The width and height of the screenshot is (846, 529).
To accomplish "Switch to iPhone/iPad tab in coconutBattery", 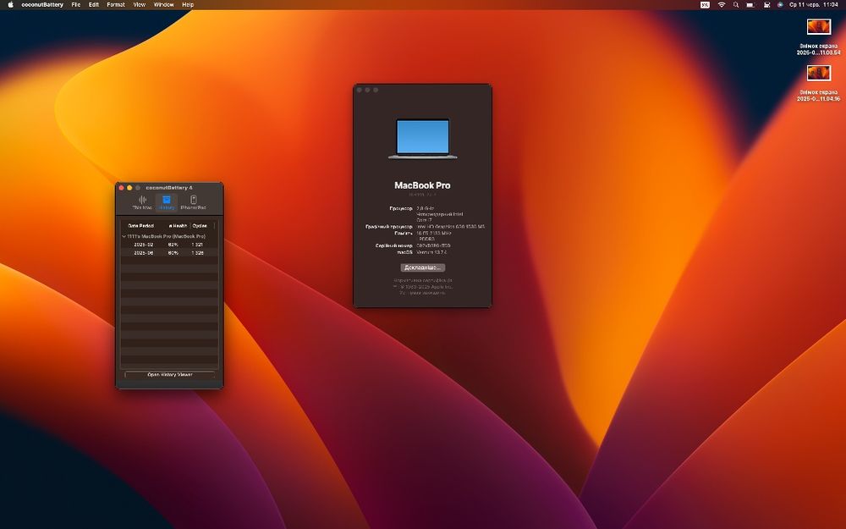I will click(193, 203).
